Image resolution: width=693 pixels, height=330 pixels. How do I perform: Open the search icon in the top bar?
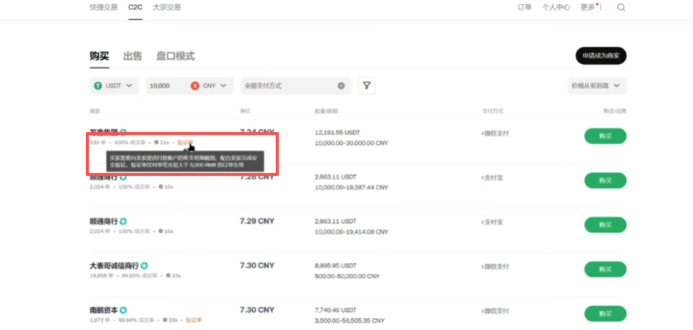click(621, 8)
